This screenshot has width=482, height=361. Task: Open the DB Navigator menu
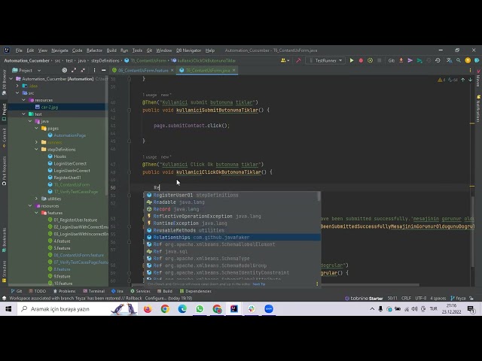tap(188, 50)
